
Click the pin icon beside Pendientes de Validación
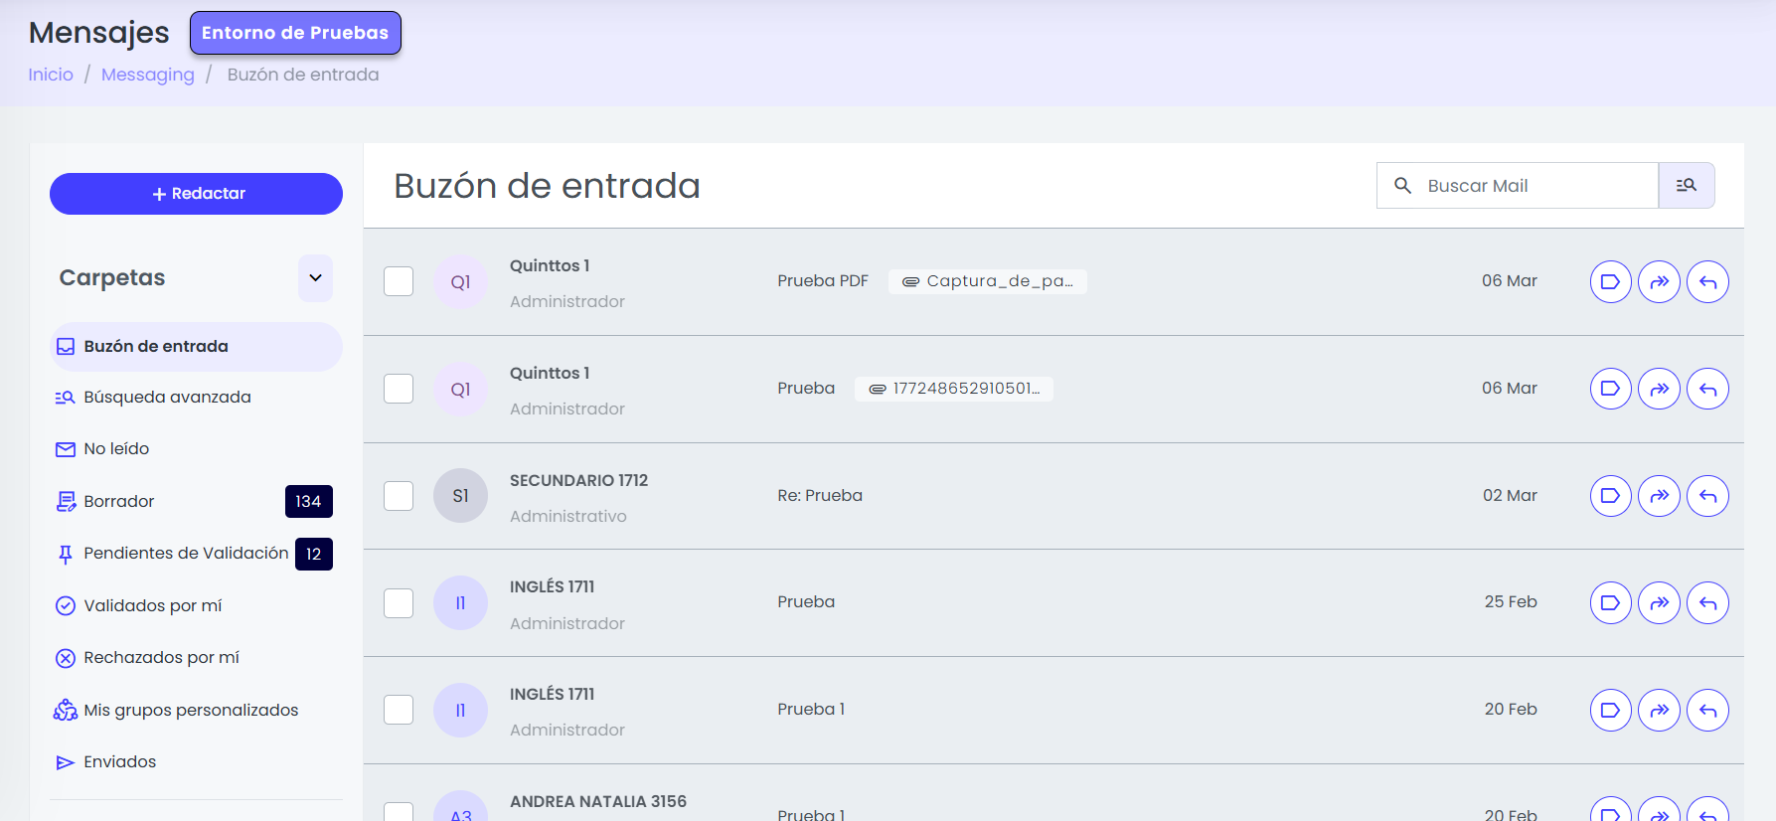pyautogui.click(x=66, y=555)
